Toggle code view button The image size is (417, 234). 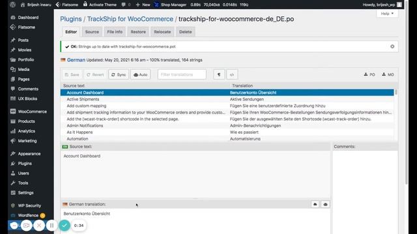(x=232, y=75)
